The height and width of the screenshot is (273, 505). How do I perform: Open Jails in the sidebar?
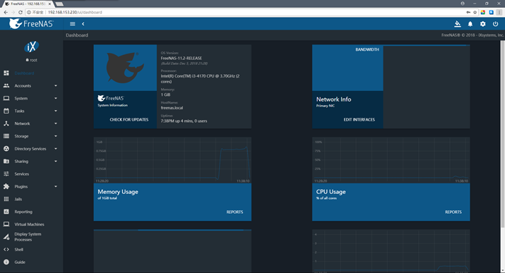point(18,199)
